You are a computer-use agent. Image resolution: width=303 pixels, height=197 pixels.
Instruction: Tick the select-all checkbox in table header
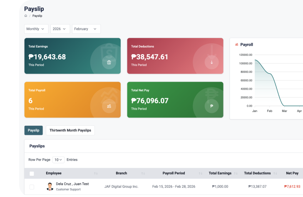tap(32, 174)
